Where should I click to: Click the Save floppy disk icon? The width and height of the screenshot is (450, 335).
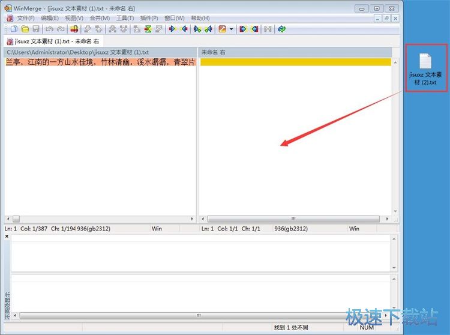pyautogui.click(x=36, y=29)
